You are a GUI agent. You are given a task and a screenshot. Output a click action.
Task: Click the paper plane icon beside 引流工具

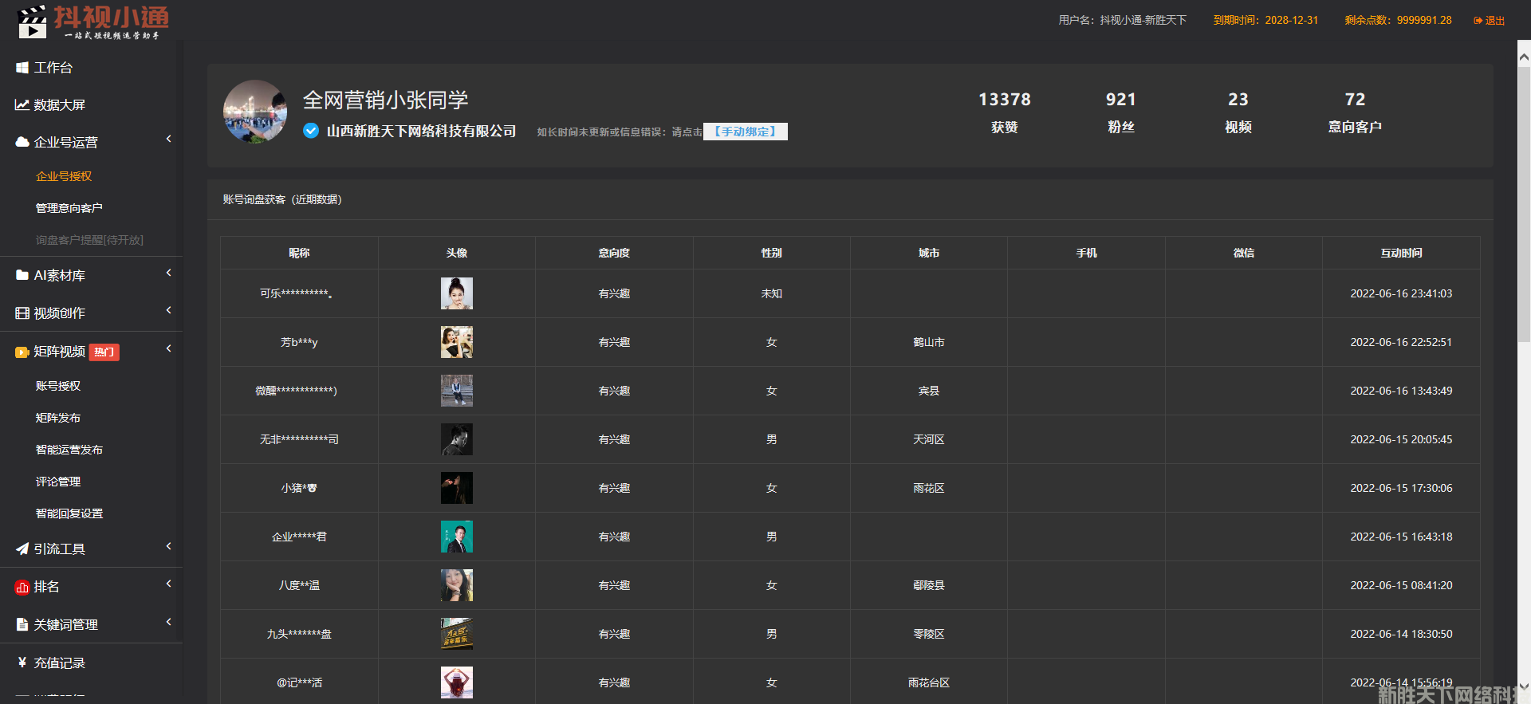(x=22, y=549)
